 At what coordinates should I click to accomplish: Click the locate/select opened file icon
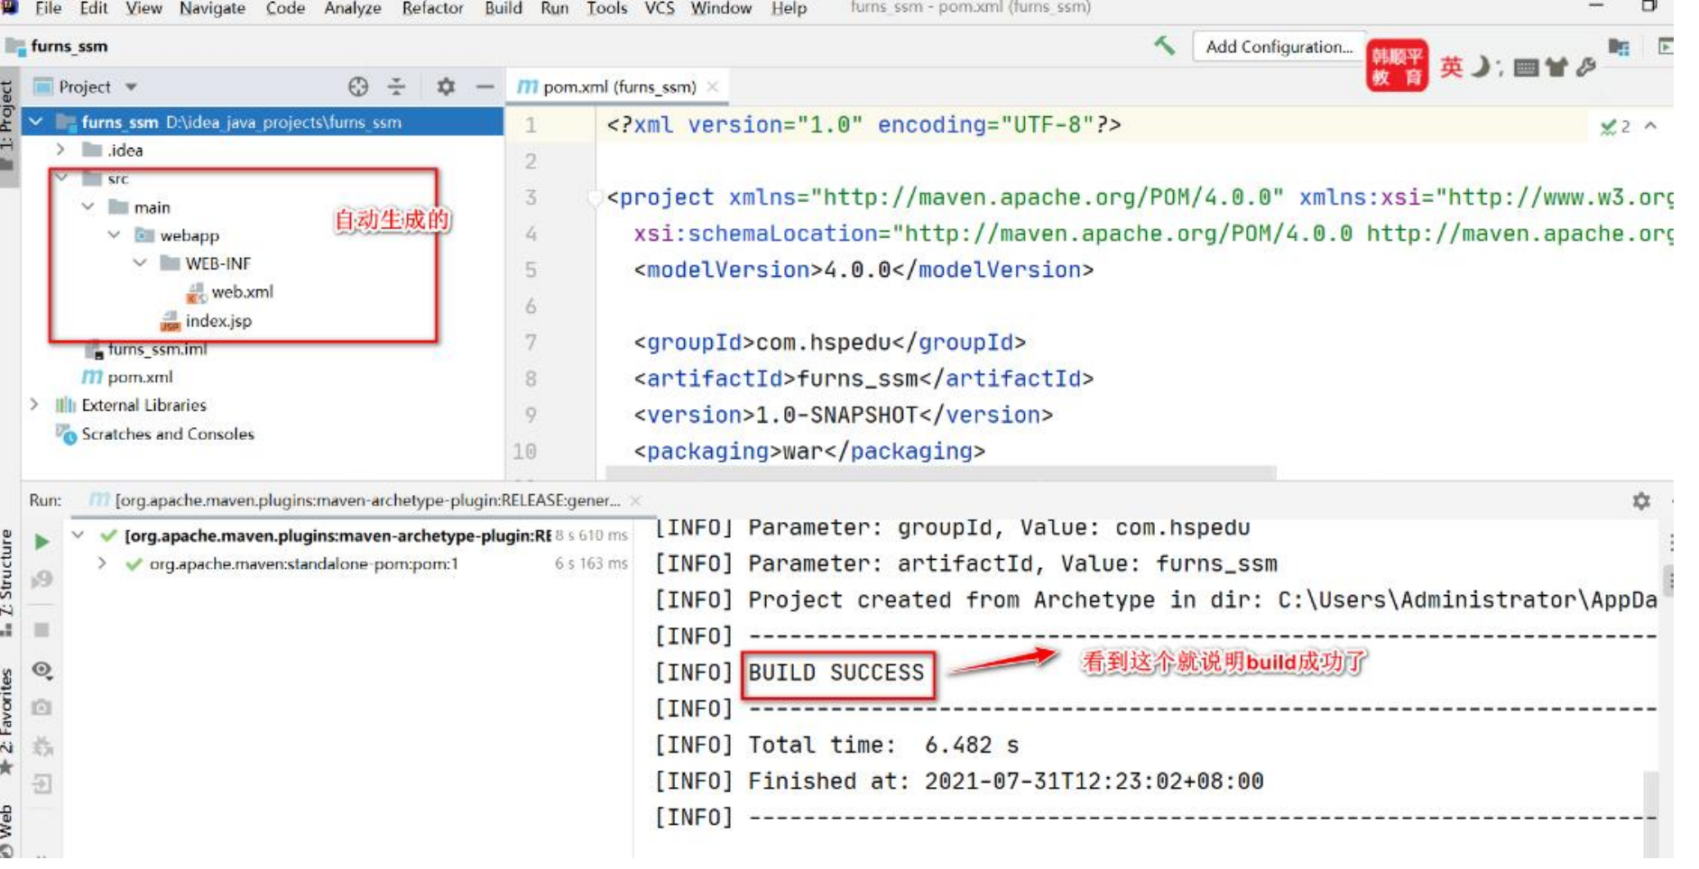(x=358, y=87)
